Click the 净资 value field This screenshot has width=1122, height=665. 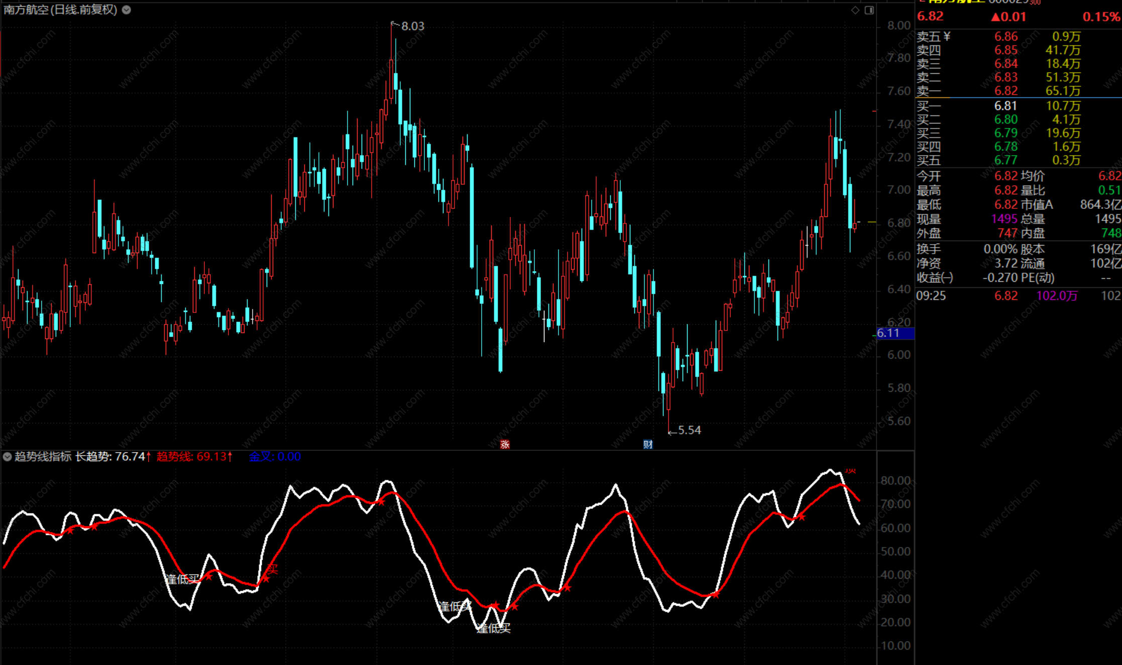pos(1006,263)
